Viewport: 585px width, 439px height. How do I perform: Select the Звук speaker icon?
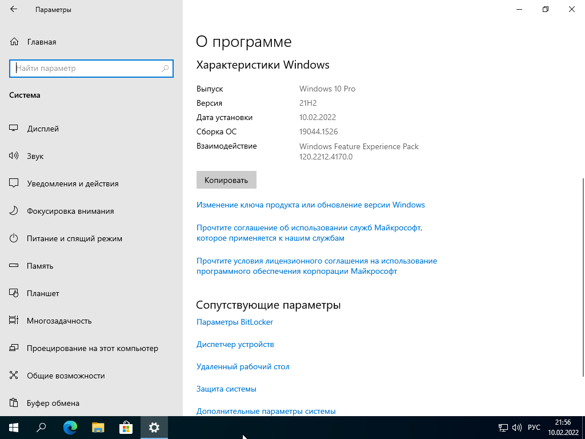14,156
